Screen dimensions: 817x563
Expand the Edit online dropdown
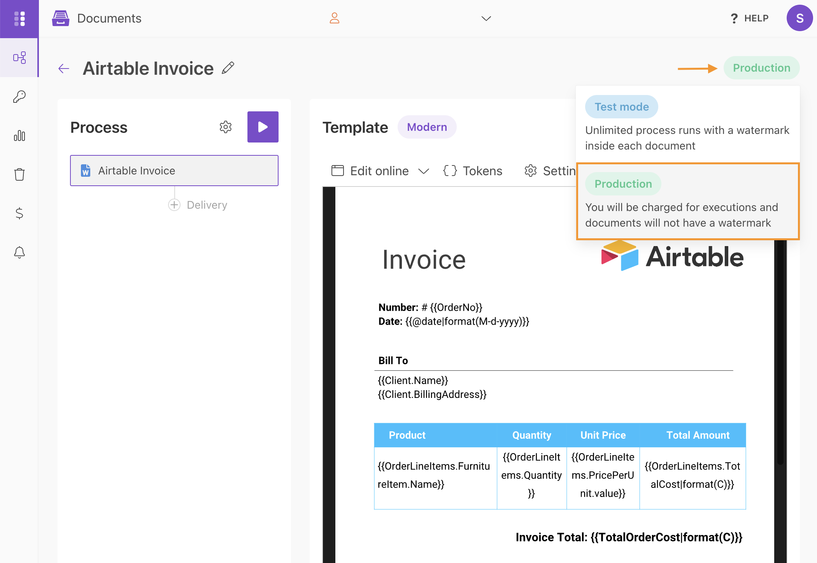(x=423, y=171)
